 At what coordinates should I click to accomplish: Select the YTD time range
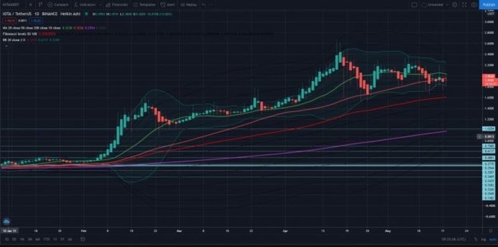pos(46,240)
